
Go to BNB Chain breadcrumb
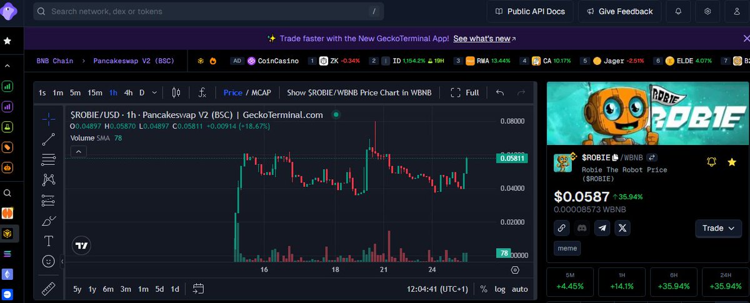click(54, 61)
